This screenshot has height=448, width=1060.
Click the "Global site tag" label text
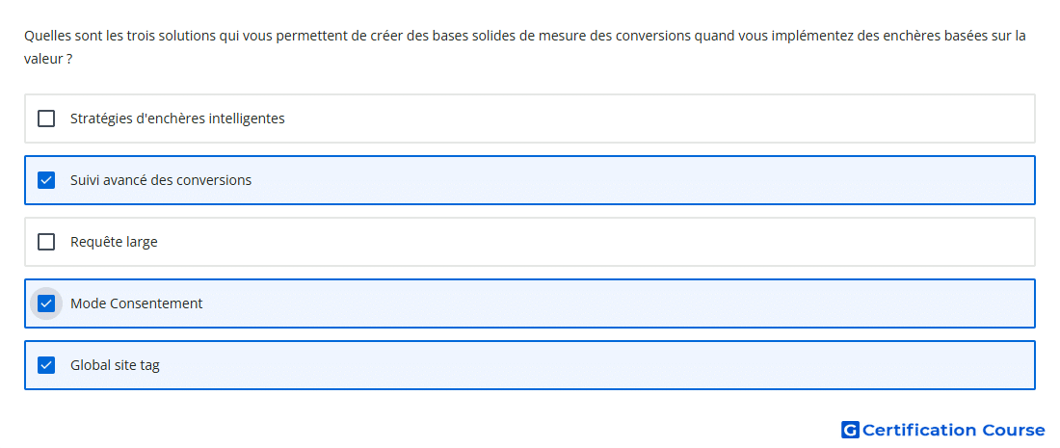tap(115, 365)
